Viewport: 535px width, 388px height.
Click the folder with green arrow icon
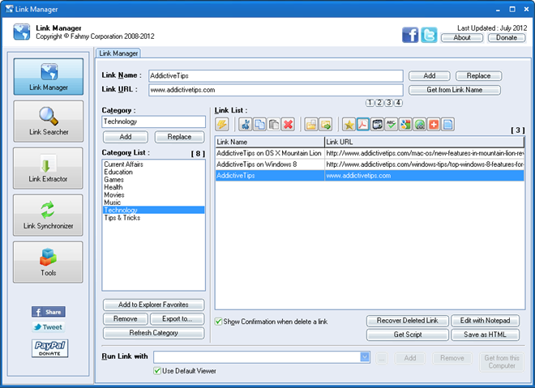[x=326, y=125]
